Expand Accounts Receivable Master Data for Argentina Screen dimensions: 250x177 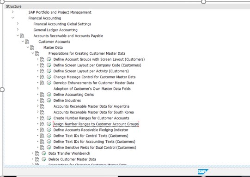click(x=37, y=106)
